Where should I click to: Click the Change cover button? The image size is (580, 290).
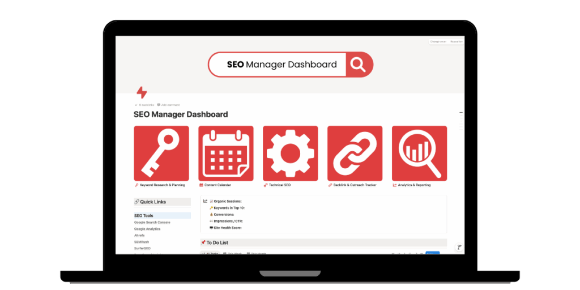click(x=438, y=41)
